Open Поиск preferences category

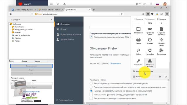(x=69, y=29)
